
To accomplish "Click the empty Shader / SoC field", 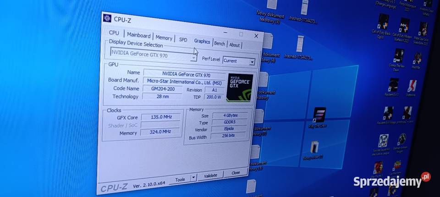I will pyautogui.click(x=160, y=125).
